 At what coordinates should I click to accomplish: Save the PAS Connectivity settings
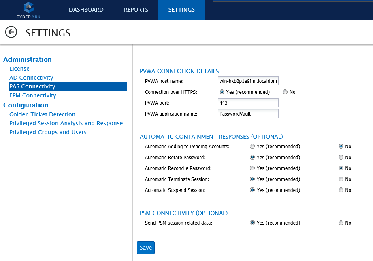click(x=145, y=248)
